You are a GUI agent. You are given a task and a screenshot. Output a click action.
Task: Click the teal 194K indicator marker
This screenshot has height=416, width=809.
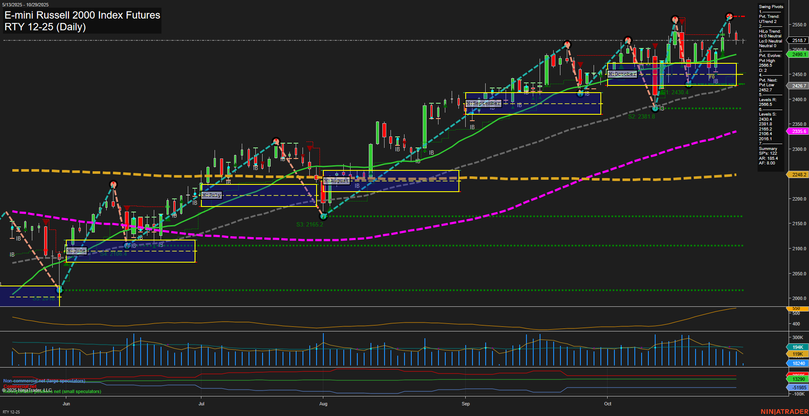pyautogui.click(x=799, y=347)
